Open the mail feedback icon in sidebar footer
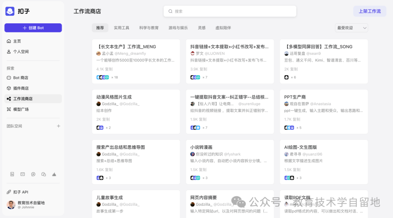 pos(23,174)
